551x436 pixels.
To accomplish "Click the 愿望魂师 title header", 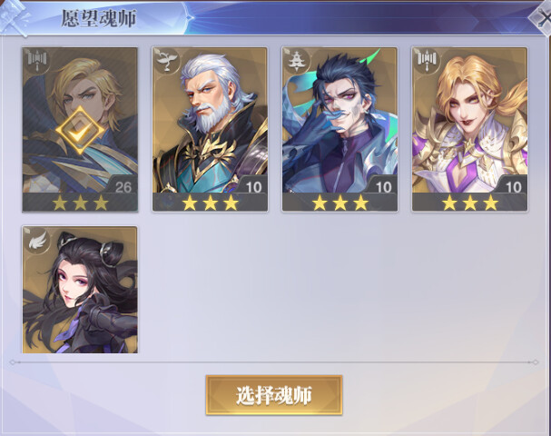I will click(x=99, y=18).
